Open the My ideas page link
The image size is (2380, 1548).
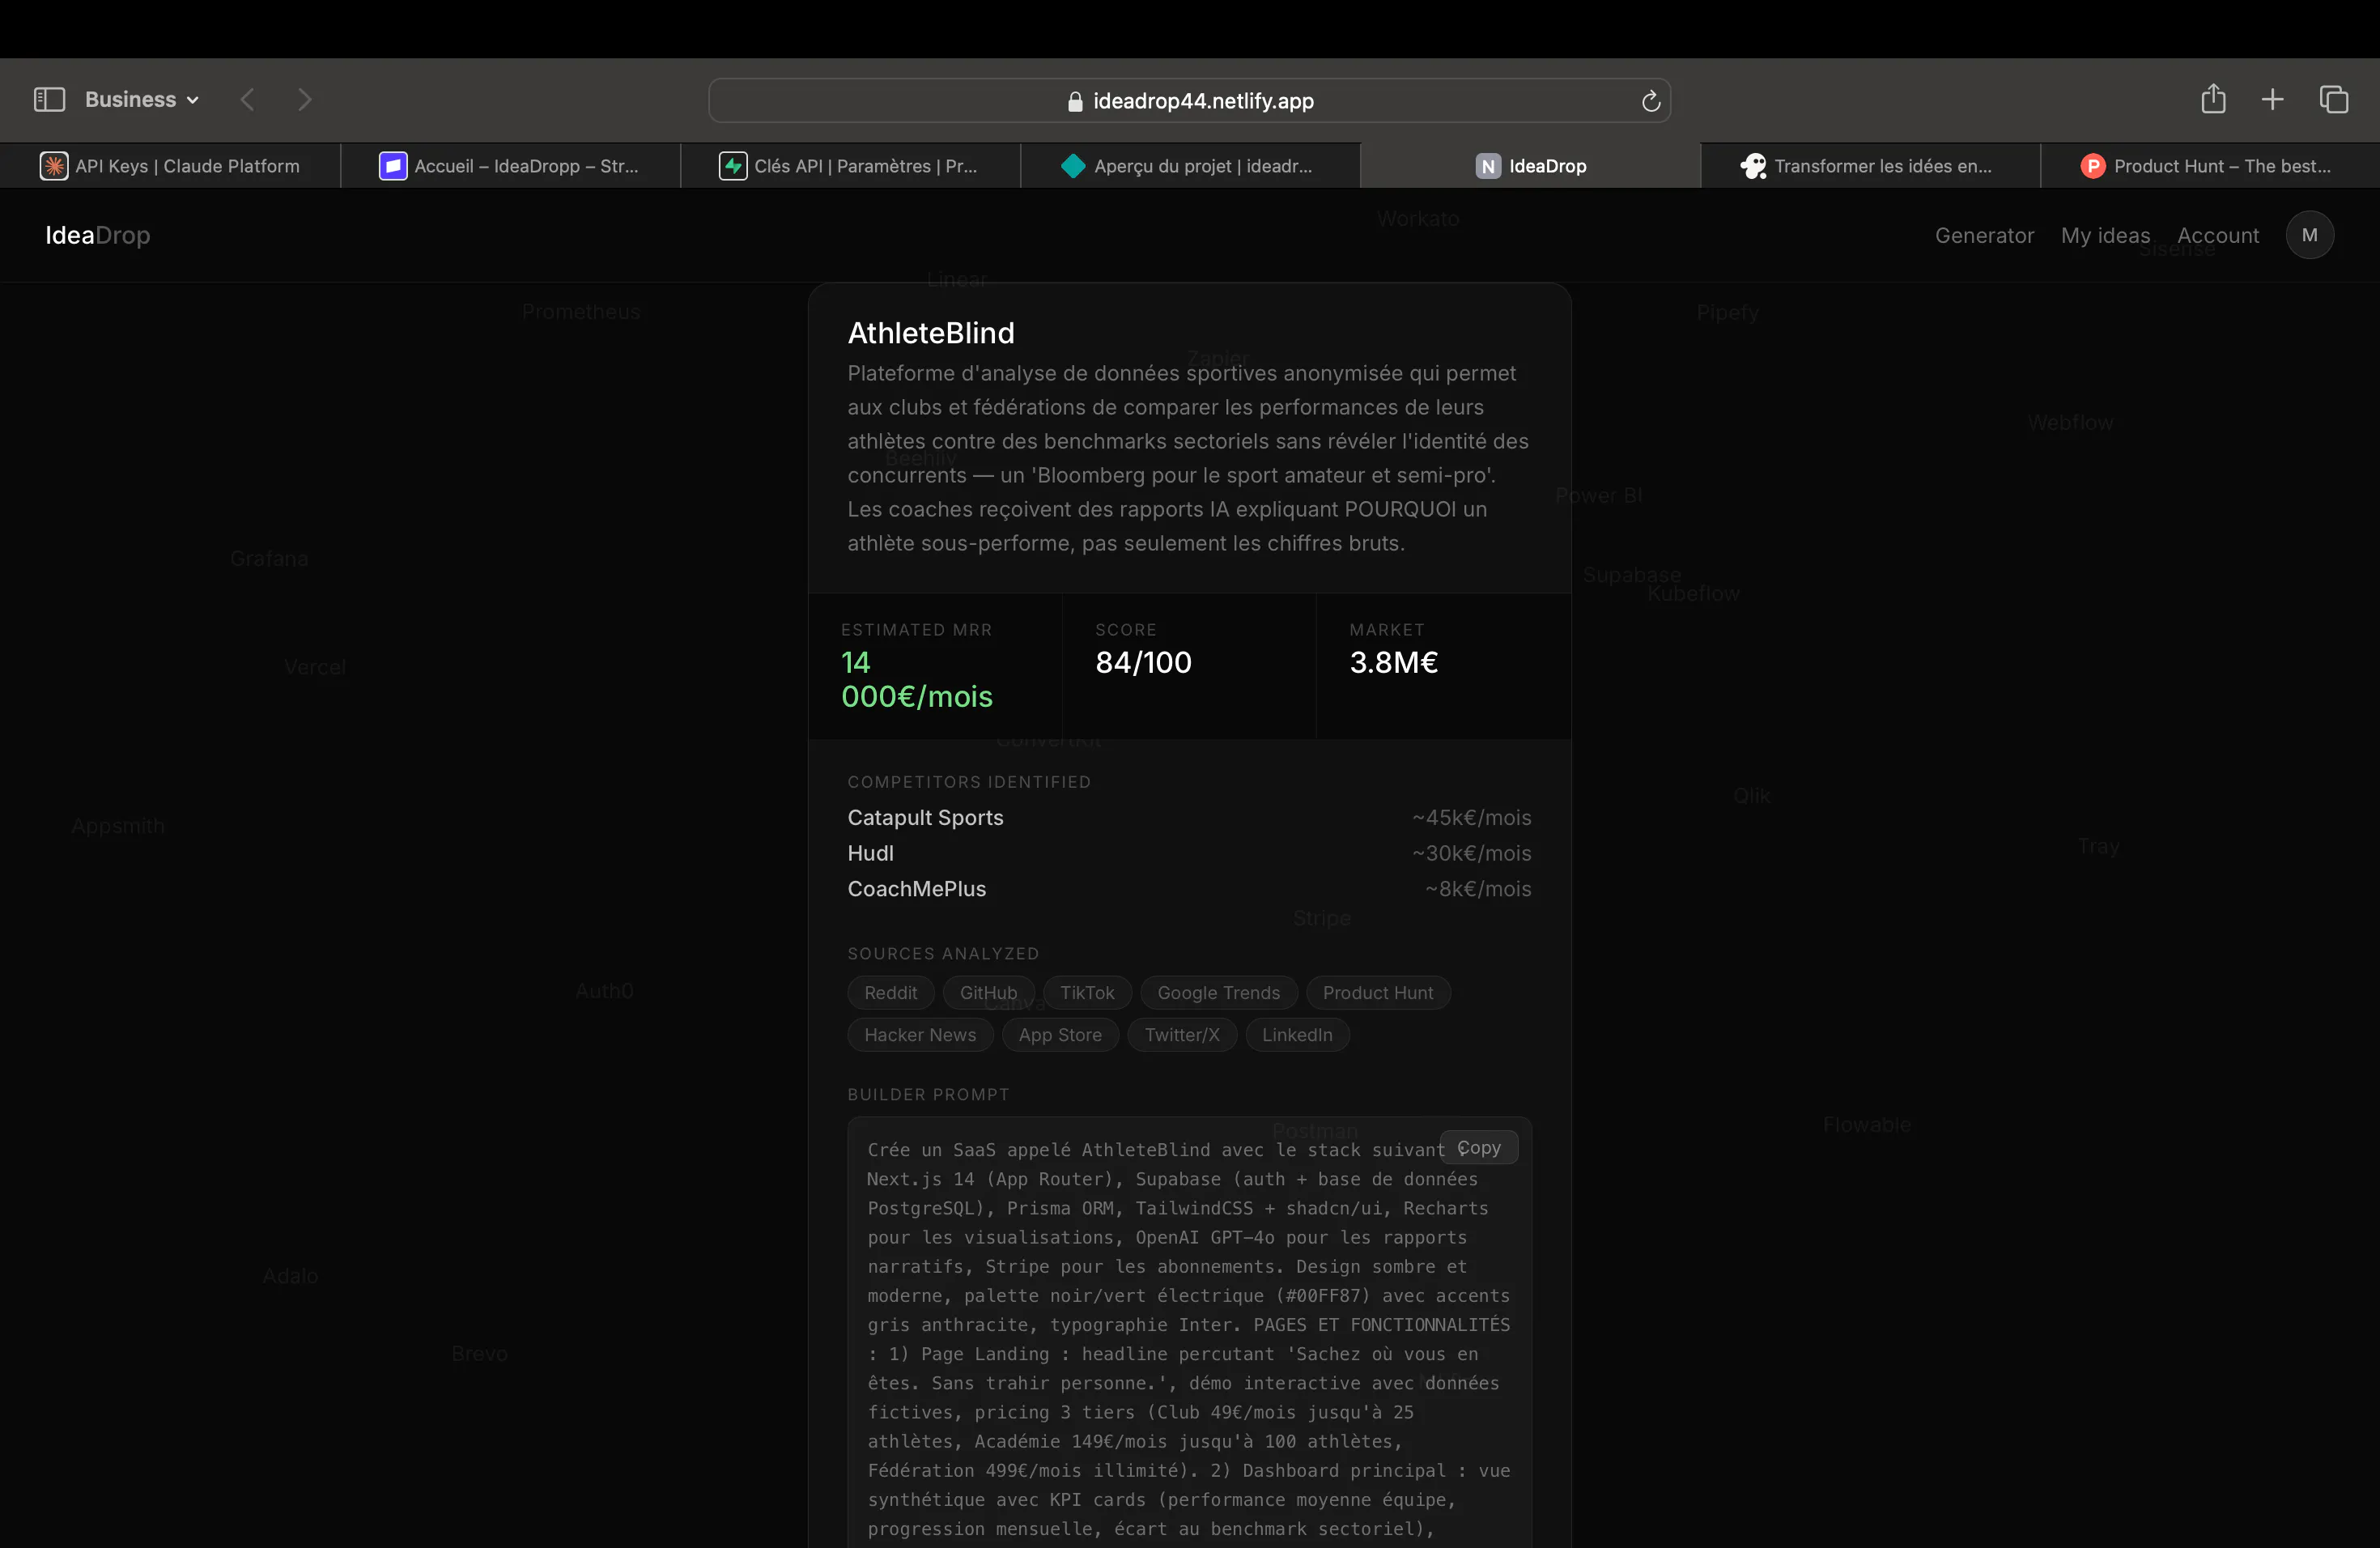[x=2105, y=236]
